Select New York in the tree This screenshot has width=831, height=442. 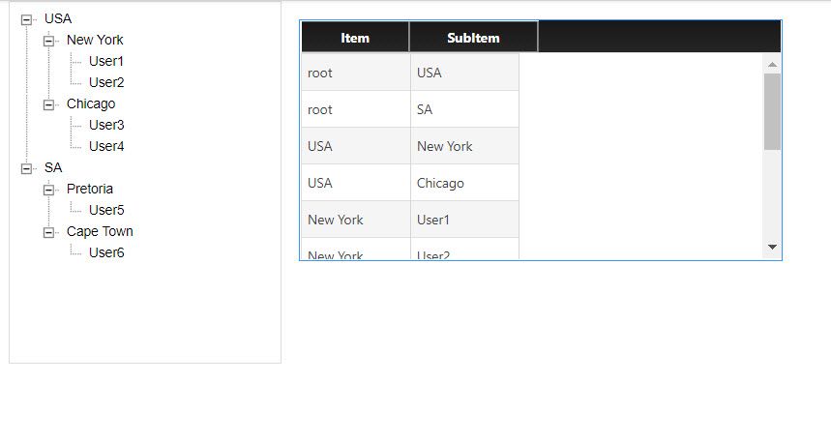click(95, 41)
